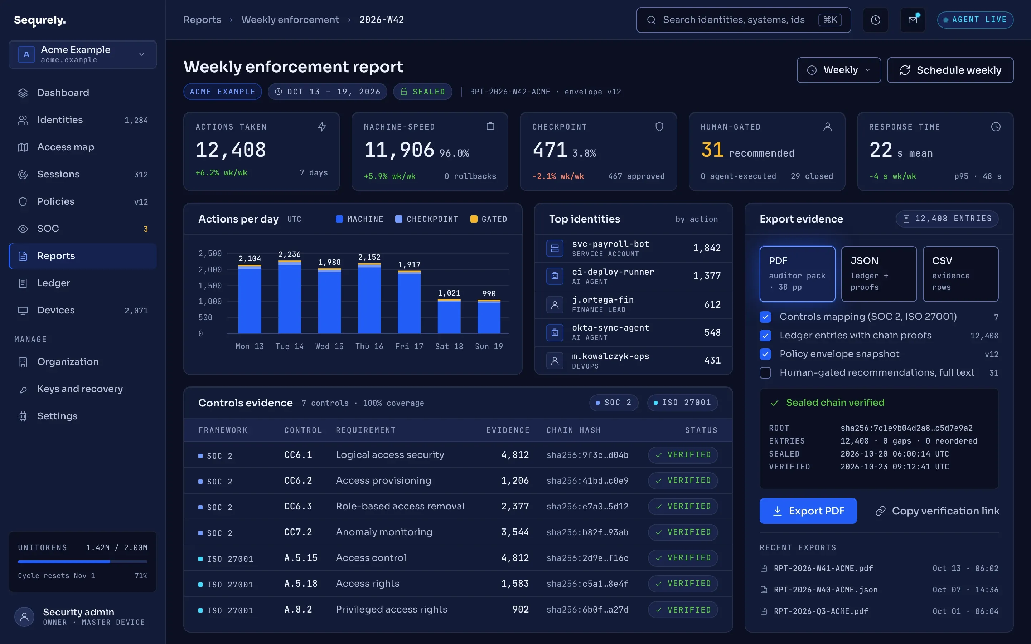
Task: Click the Export PDF button
Action: (808, 511)
